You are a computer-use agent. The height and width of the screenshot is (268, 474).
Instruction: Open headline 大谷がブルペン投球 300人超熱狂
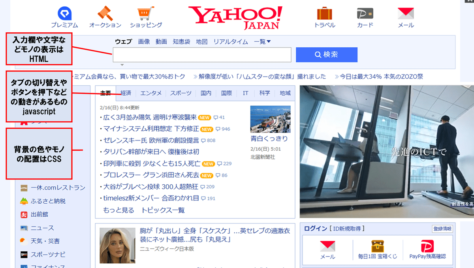[150, 186]
